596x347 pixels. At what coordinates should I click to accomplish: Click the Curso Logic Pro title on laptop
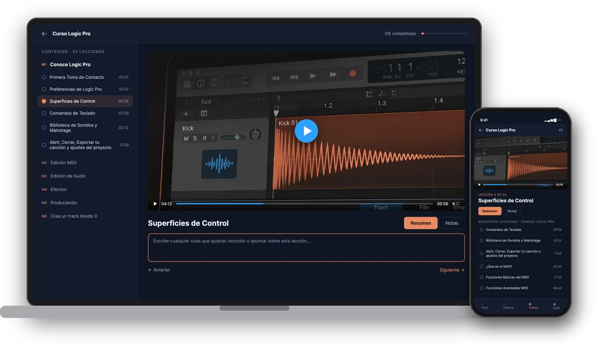[71, 34]
